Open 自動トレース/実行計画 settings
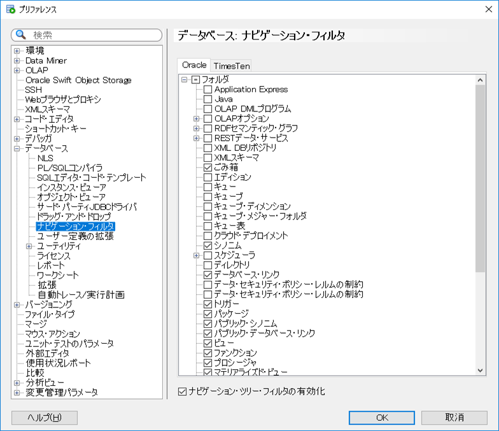Screen dimensions: 499x431 click(x=81, y=295)
